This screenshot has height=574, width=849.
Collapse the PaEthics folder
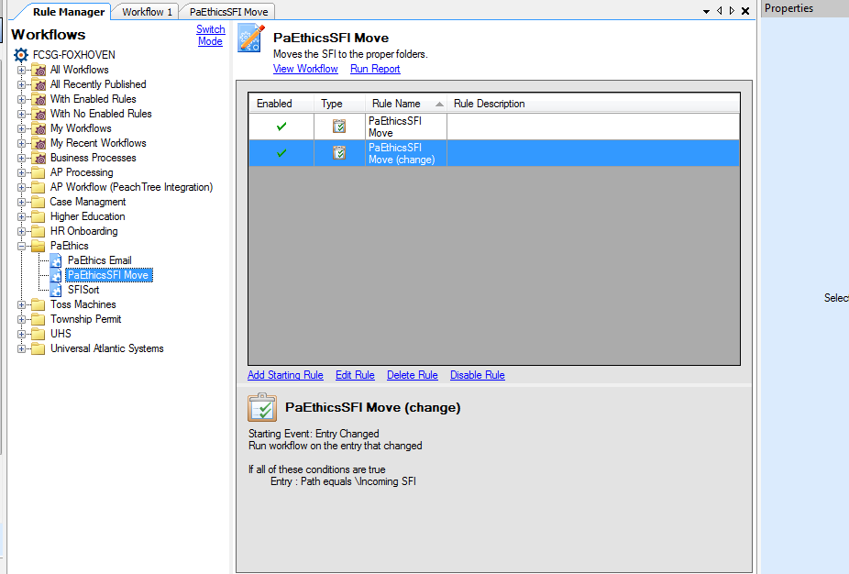(22, 246)
